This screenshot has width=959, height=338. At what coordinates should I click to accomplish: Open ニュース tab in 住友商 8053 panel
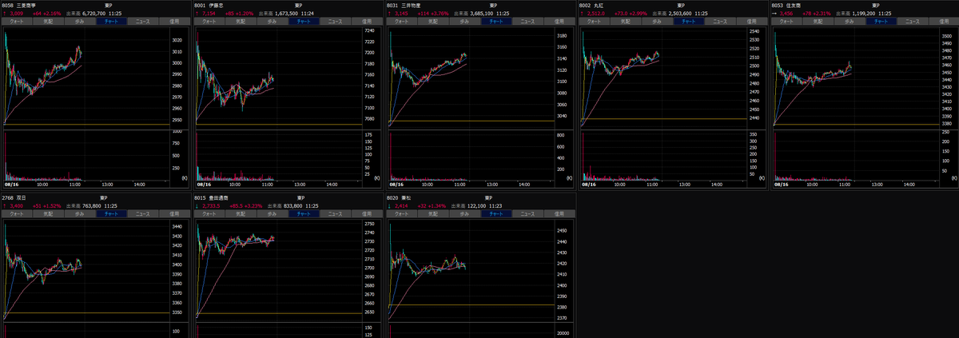(x=912, y=22)
